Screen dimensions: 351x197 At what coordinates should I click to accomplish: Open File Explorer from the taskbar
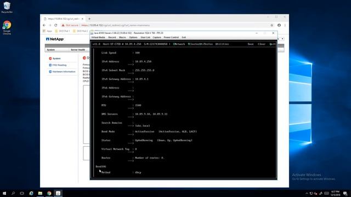point(40,193)
